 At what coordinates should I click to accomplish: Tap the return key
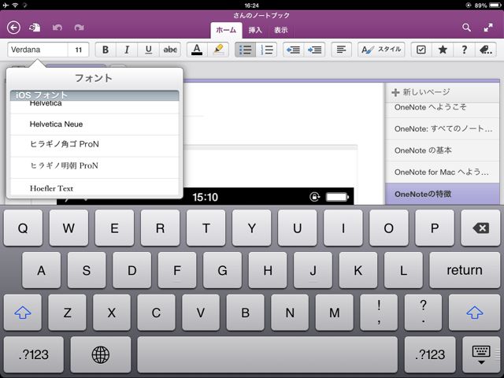[x=465, y=270]
